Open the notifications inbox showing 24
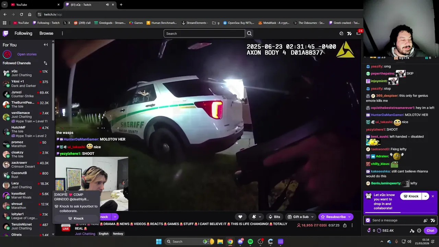 coord(358,33)
